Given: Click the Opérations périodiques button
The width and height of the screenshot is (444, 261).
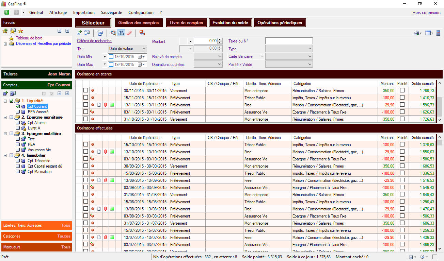Looking at the screenshot, I should pos(280,23).
